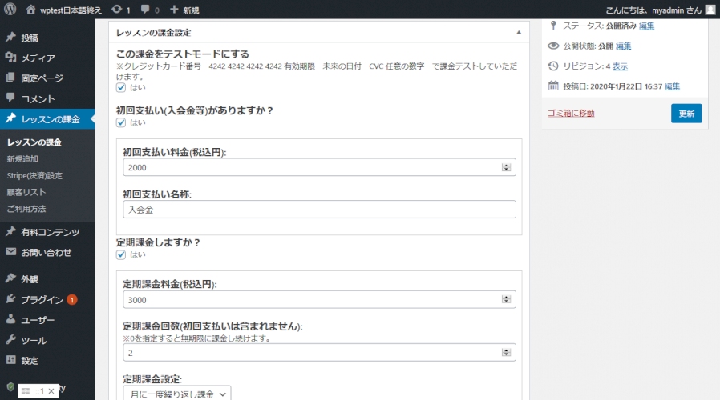
Task: Click the 定期課金料金 spinner arrows
Action: click(506, 299)
